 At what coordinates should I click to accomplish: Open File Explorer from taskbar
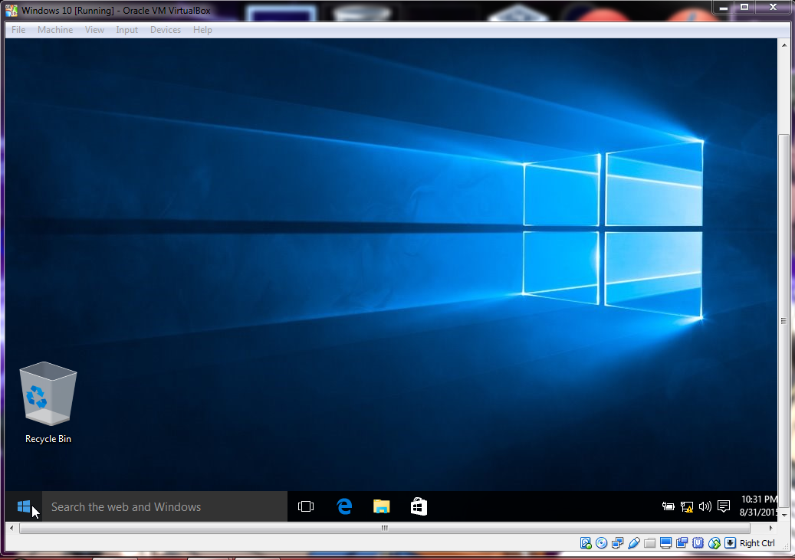pos(381,506)
